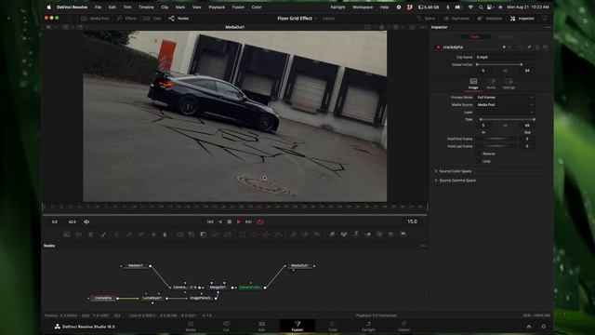Switch to the Fairlight page
The image size is (595, 335).
coord(368,327)
